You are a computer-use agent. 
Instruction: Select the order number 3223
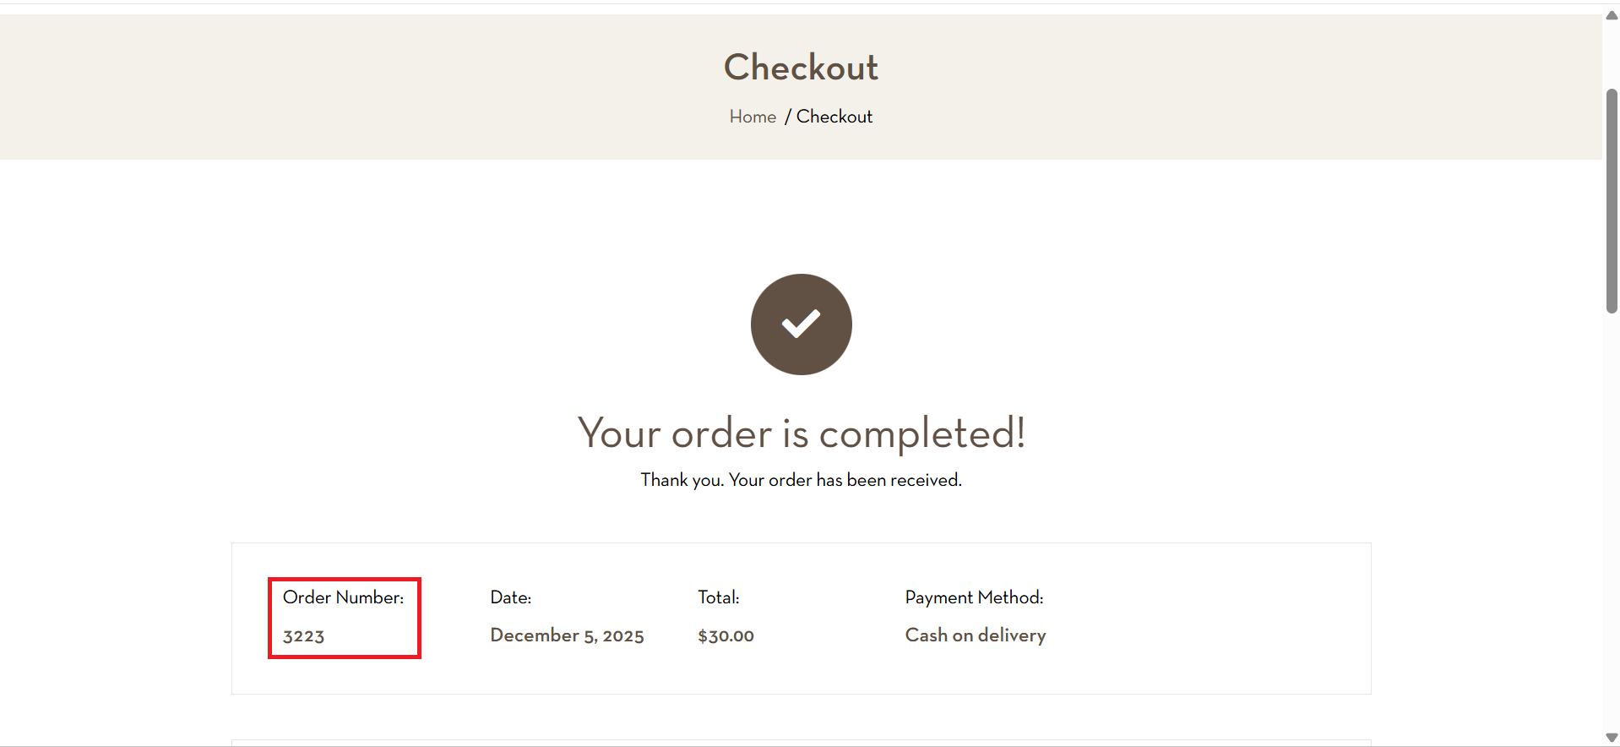point(303,636)
